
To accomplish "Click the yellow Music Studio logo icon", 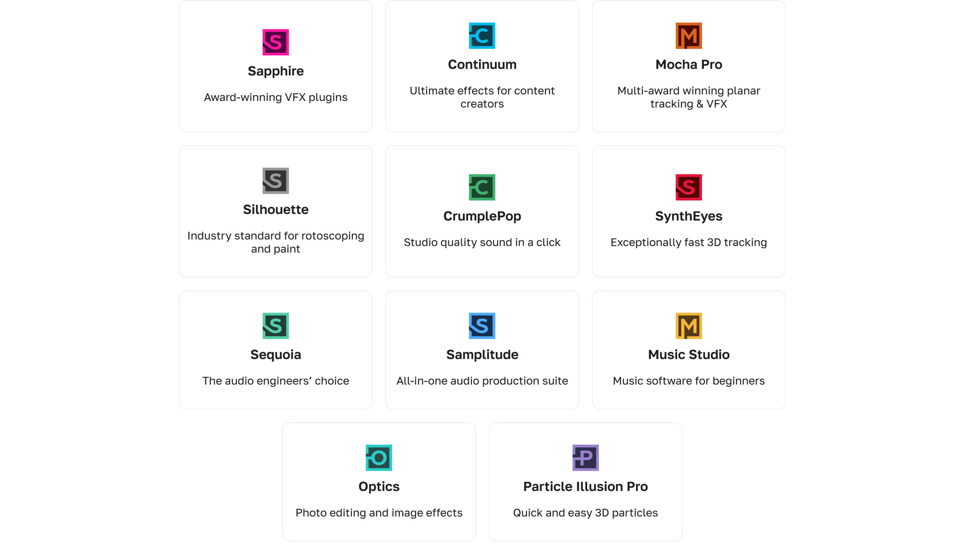I will tap(688, 326).
